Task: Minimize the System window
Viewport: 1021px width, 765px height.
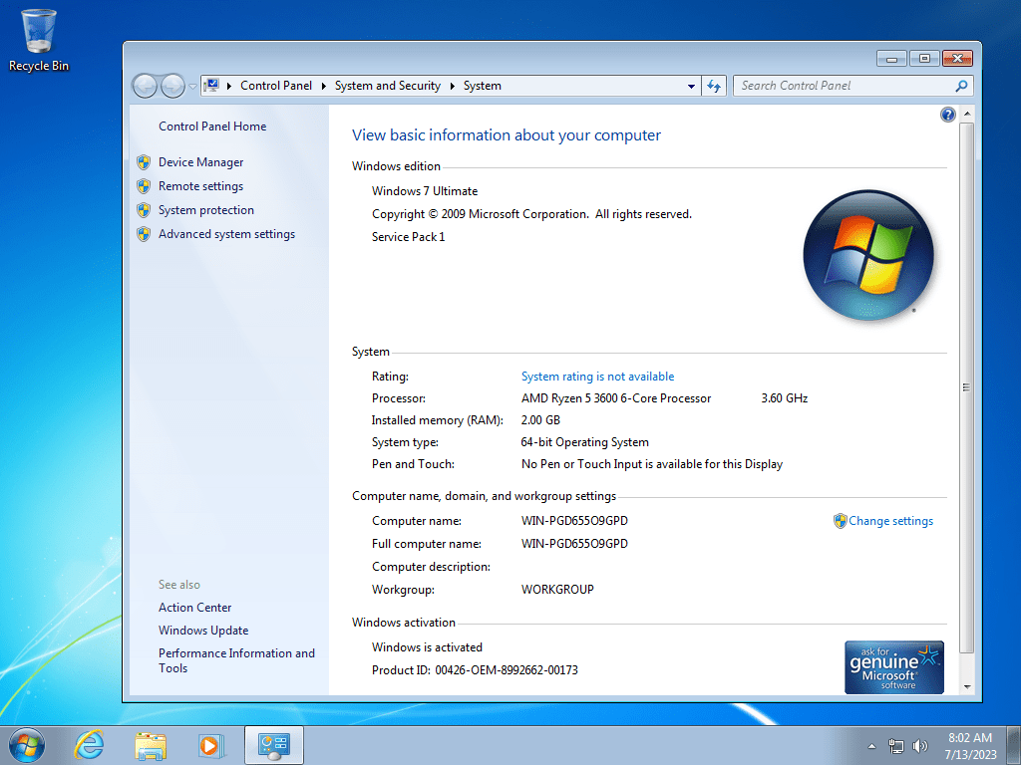Action: (891, 59)
